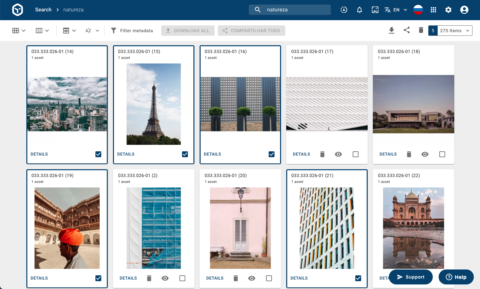Open the modern house thumbnail

[x=414, y=104]
